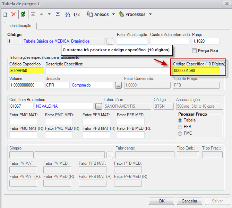This screenshot has width=232, height=208.
Task: Click the Anexos paperclip icon
Action: click(x=90, y=14)
